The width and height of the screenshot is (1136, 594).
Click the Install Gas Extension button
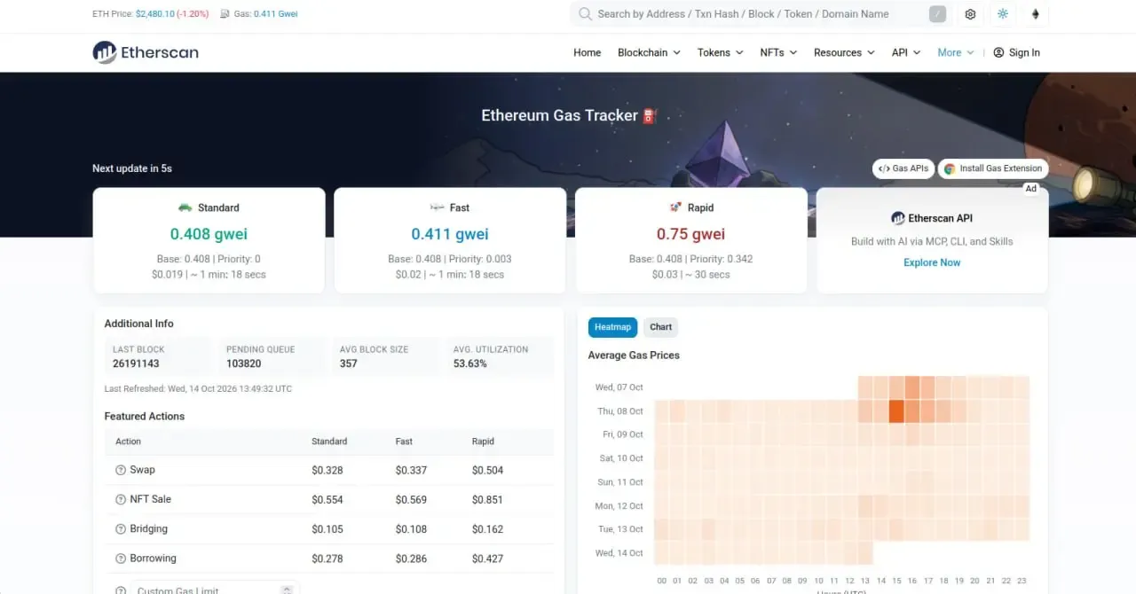[993, 168]
